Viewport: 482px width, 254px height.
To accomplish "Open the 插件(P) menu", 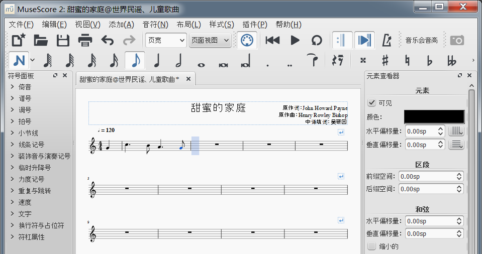I will point(255,25).
